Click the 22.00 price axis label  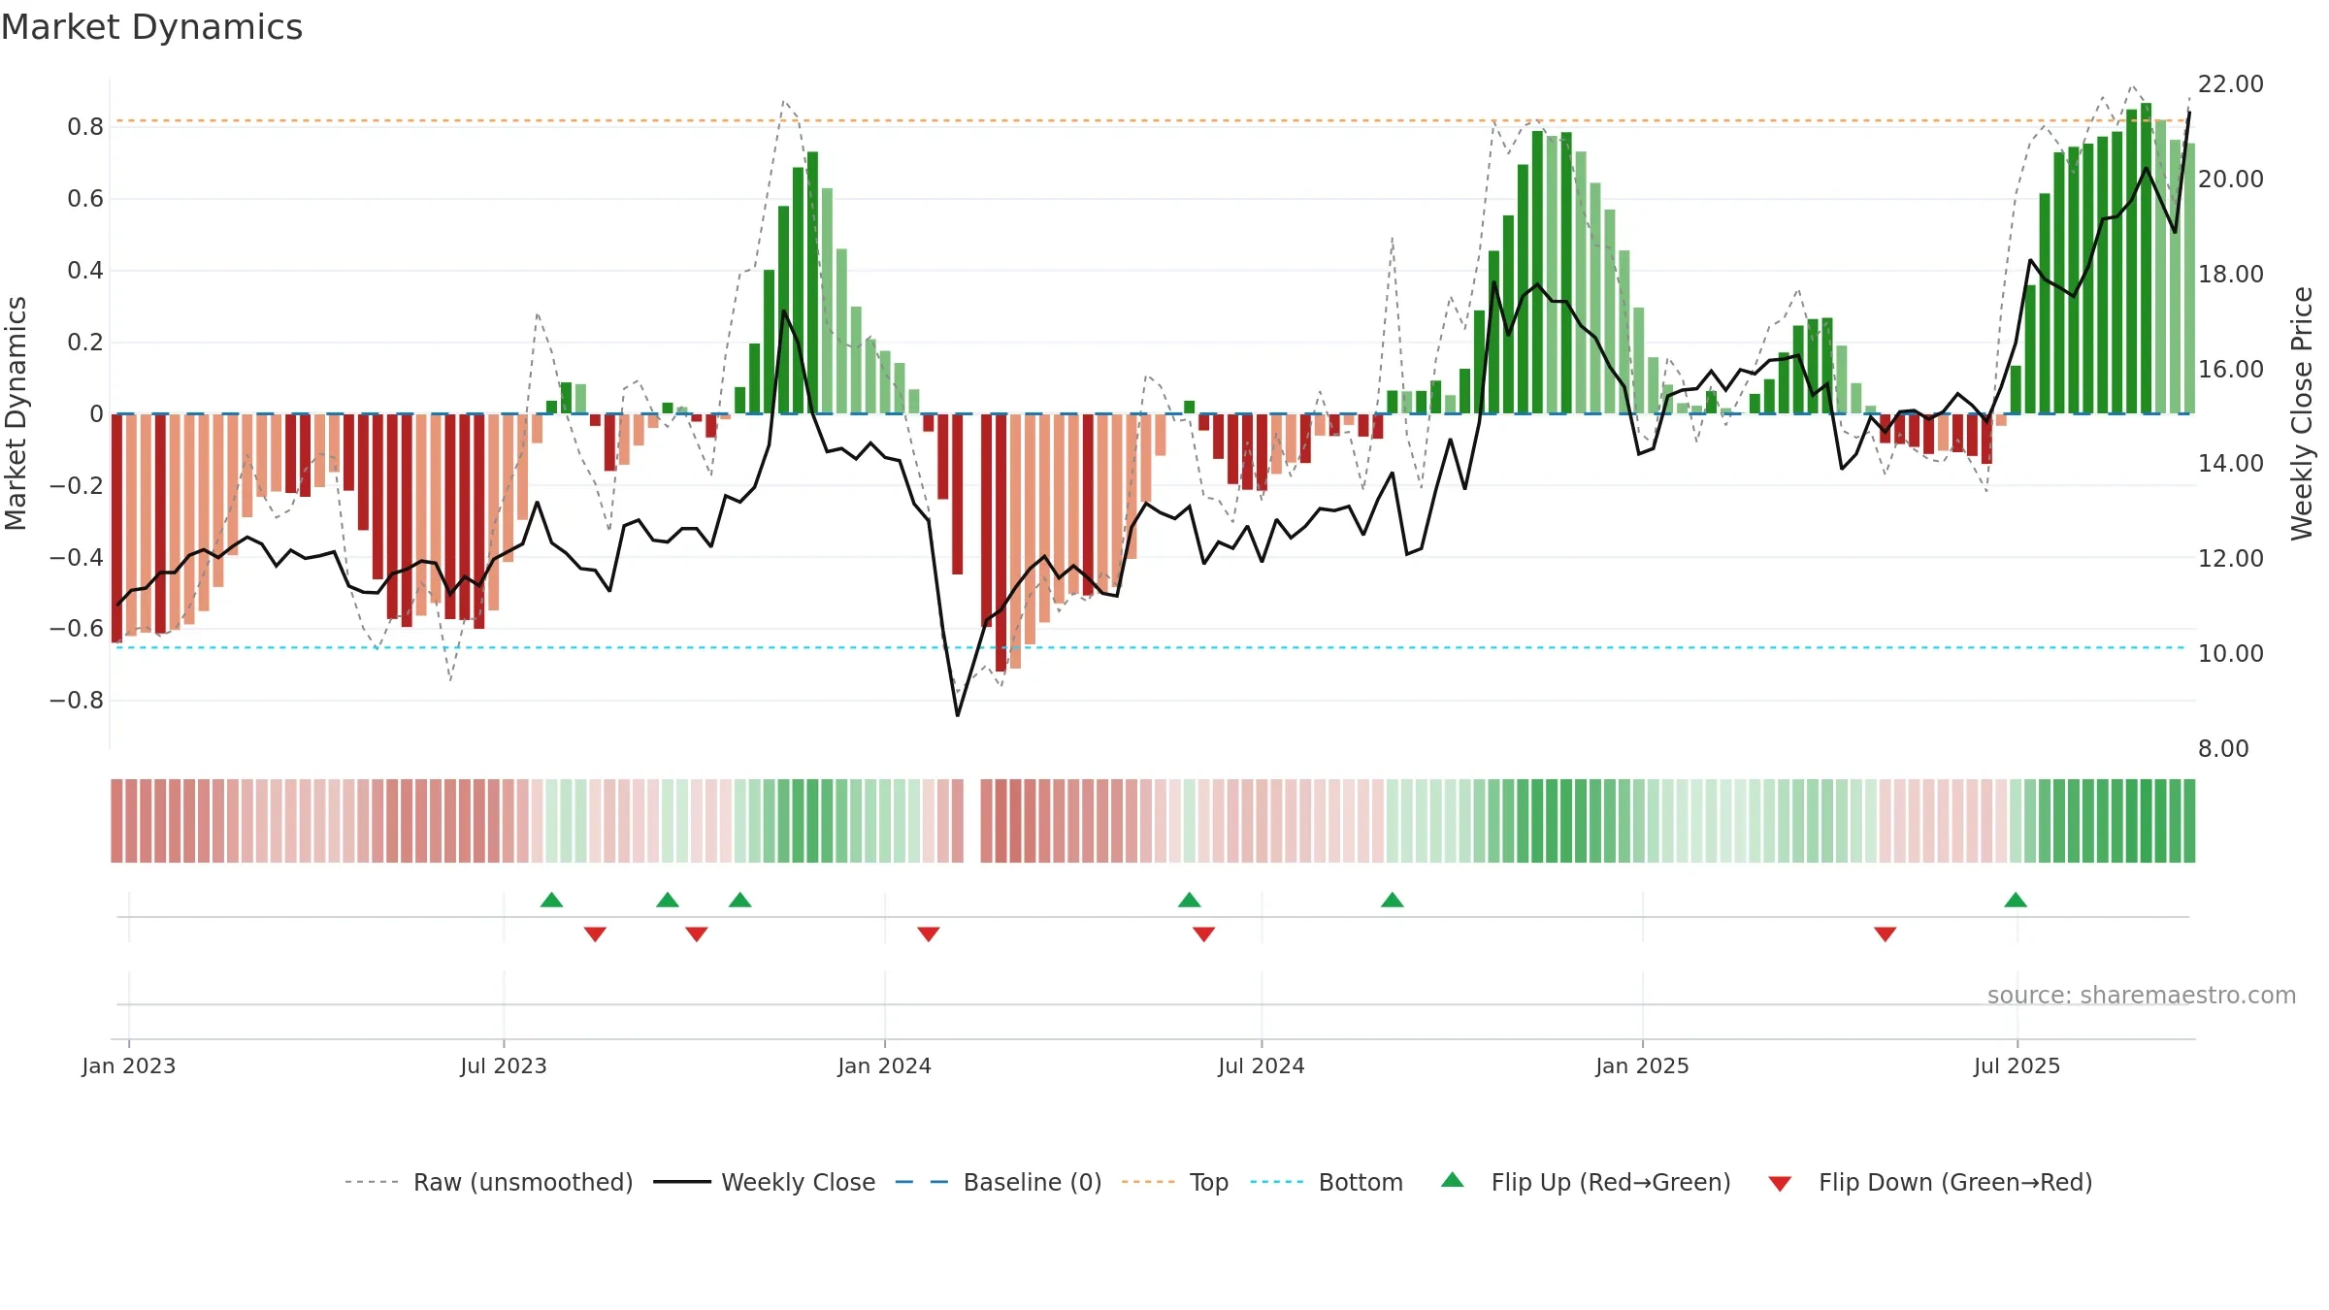point(2231,84)
